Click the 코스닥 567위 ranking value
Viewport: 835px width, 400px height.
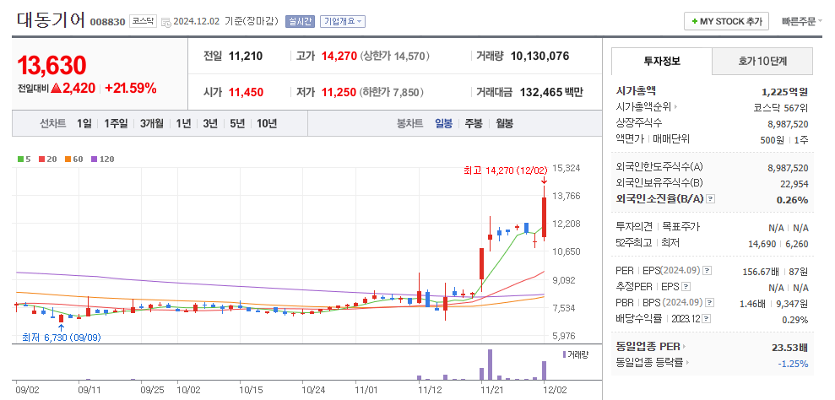(781, 107)
